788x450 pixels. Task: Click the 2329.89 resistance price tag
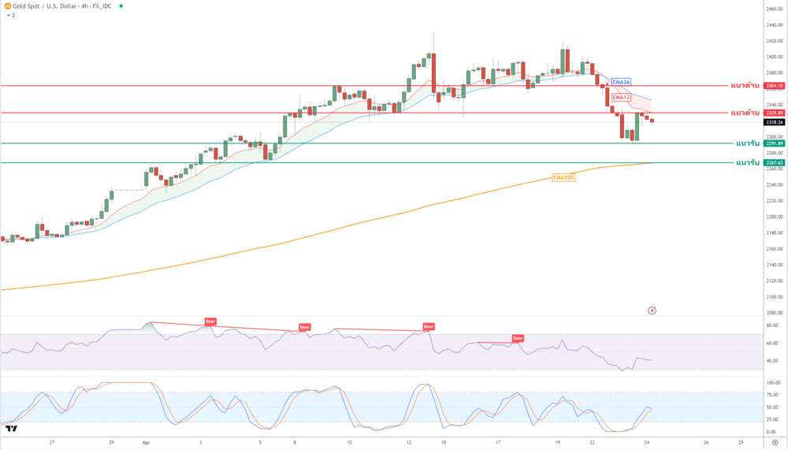pyautogui.click(x=775, y=113)
